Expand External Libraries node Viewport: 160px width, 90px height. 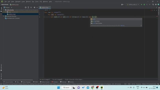point(3,16)
